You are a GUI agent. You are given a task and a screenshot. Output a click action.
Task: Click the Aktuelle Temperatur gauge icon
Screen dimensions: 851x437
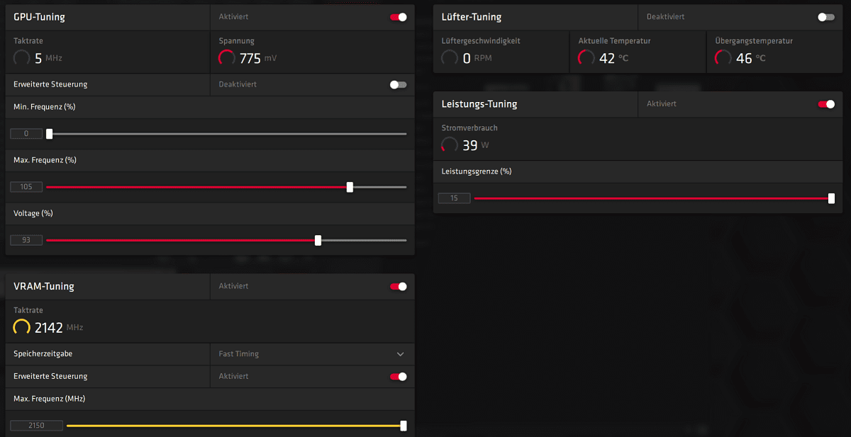[586, 57]
